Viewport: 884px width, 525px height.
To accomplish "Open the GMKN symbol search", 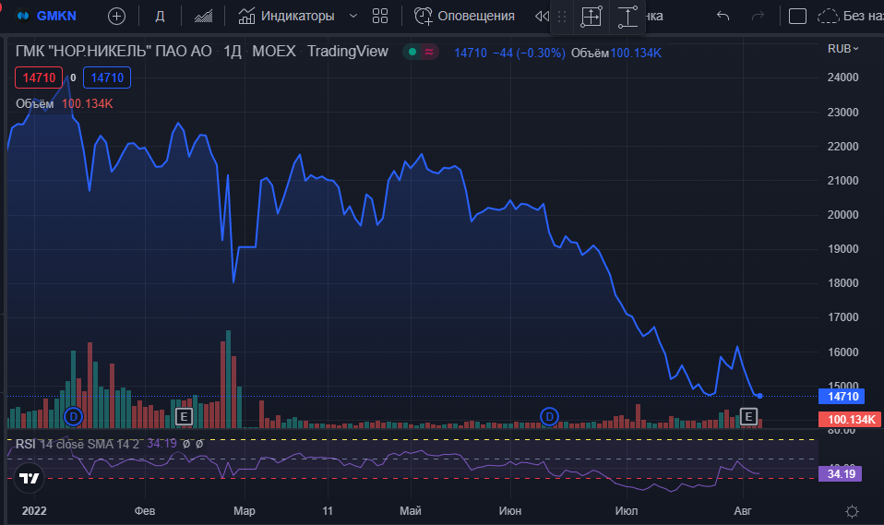I will click(47, 16).
